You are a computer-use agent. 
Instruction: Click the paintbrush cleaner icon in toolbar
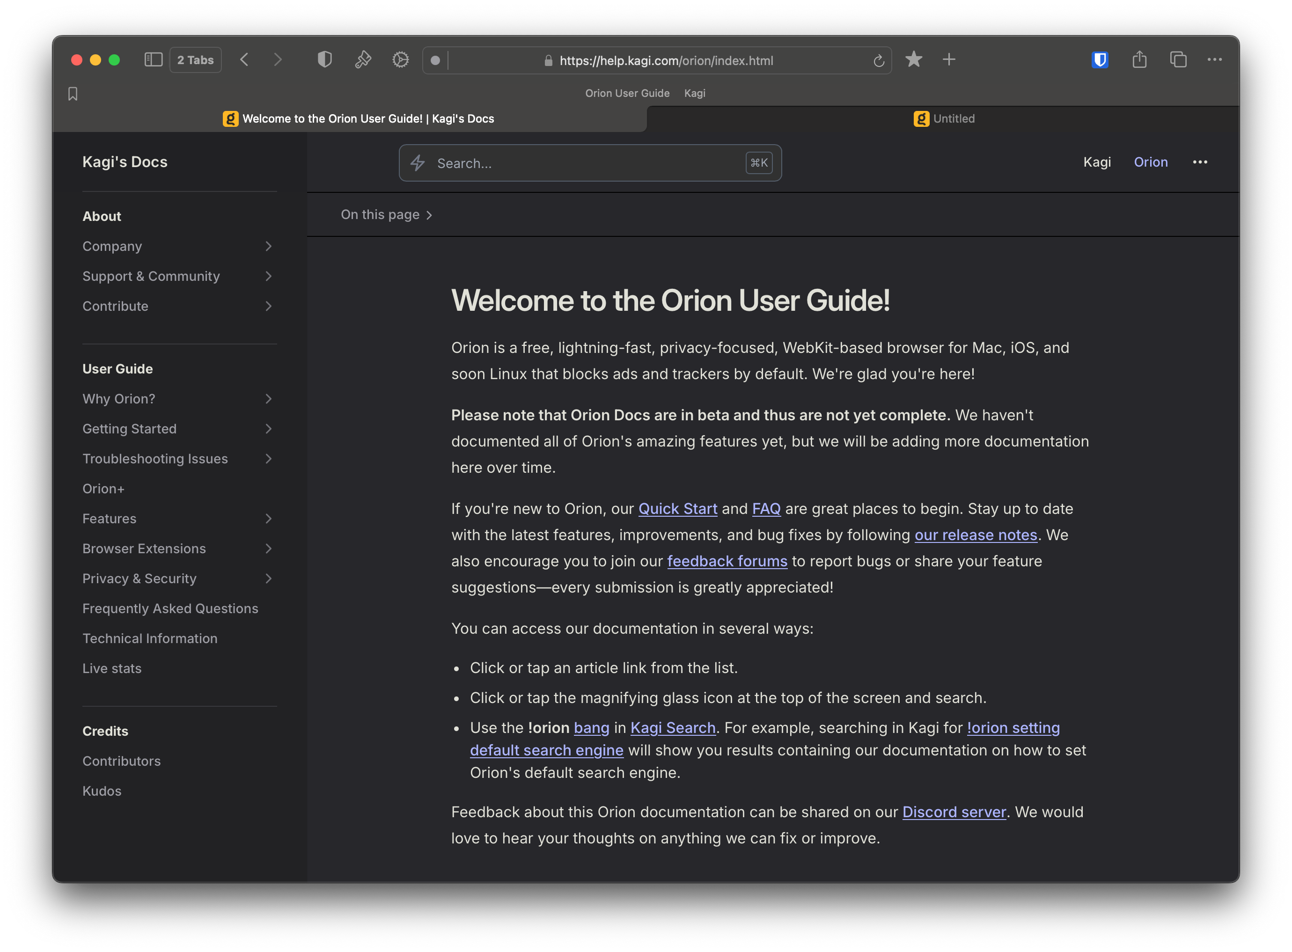[x=362, y=60]
